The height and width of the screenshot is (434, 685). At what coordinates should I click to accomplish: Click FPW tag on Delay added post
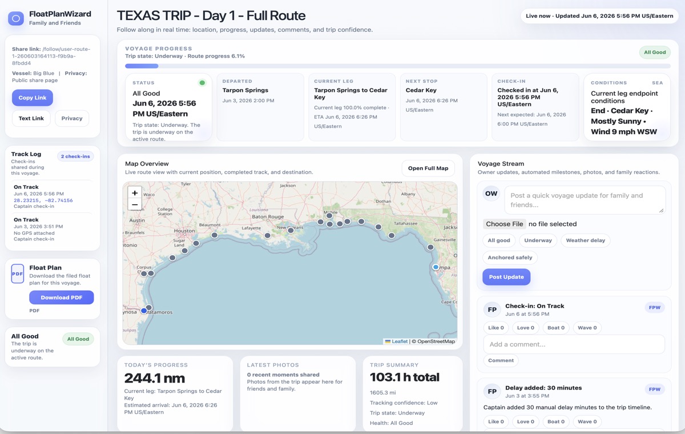point(655,389)
